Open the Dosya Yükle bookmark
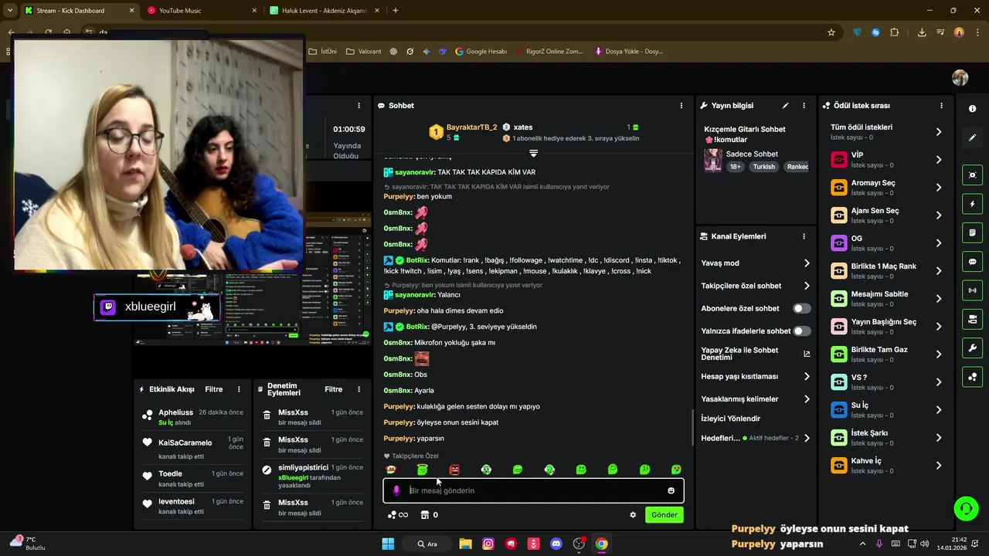The height and width of the screenshot is (556, 989). pyautogui.click(x=628, y=52)
